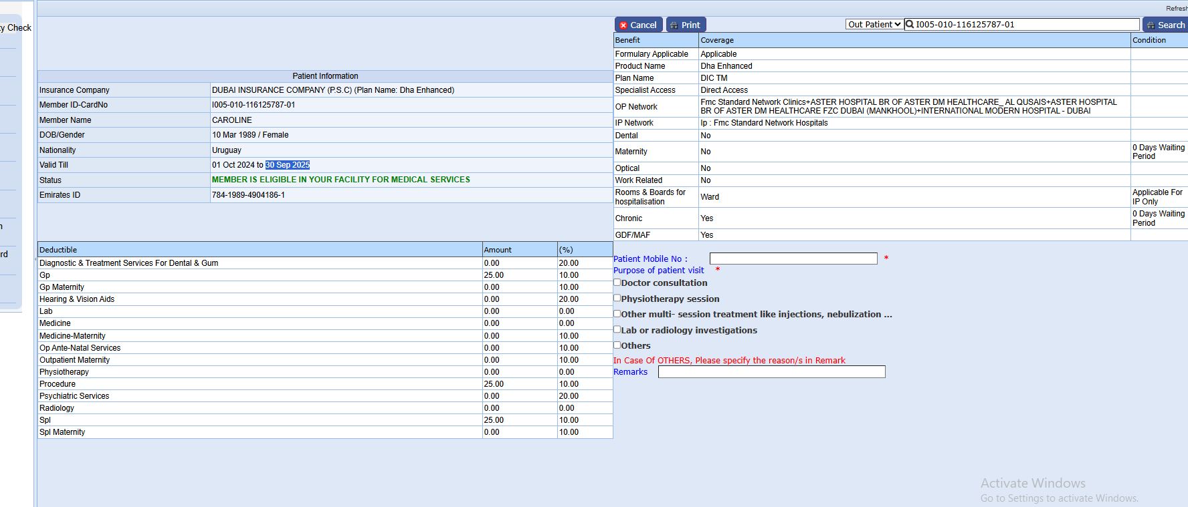The height and width of the screenshot is (507, 1188).
Task: Click the highlighted 30 Sep 2025 date
Action: tap(288, 165)
